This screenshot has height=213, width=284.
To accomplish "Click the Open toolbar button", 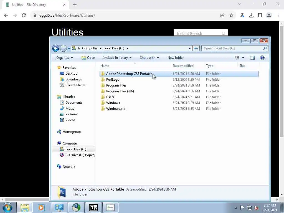I will [x=88, y=58].
